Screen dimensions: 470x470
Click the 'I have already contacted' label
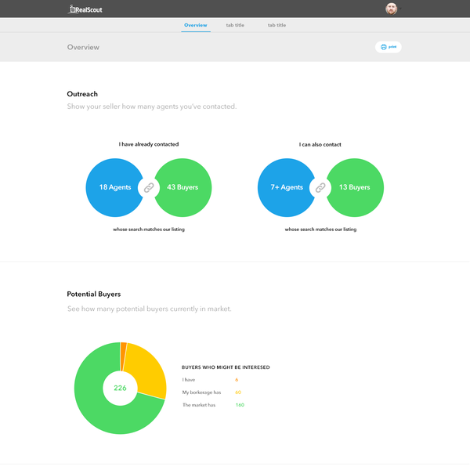click(149, 144)
